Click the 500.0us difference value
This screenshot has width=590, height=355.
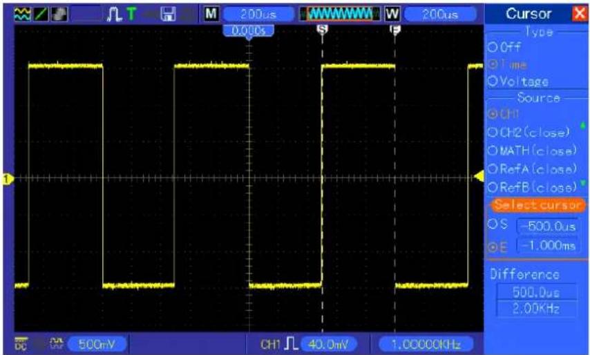click(x=536, y=292)
